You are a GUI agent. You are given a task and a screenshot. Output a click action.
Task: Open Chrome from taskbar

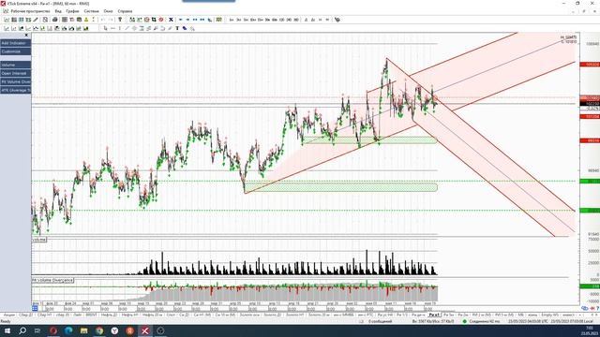pyautogui.click(x=99, y=330)
